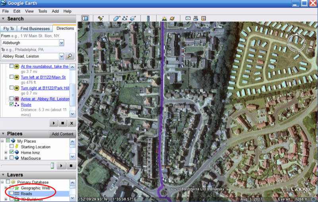Open the Tools menu

(x=43, y=11)
